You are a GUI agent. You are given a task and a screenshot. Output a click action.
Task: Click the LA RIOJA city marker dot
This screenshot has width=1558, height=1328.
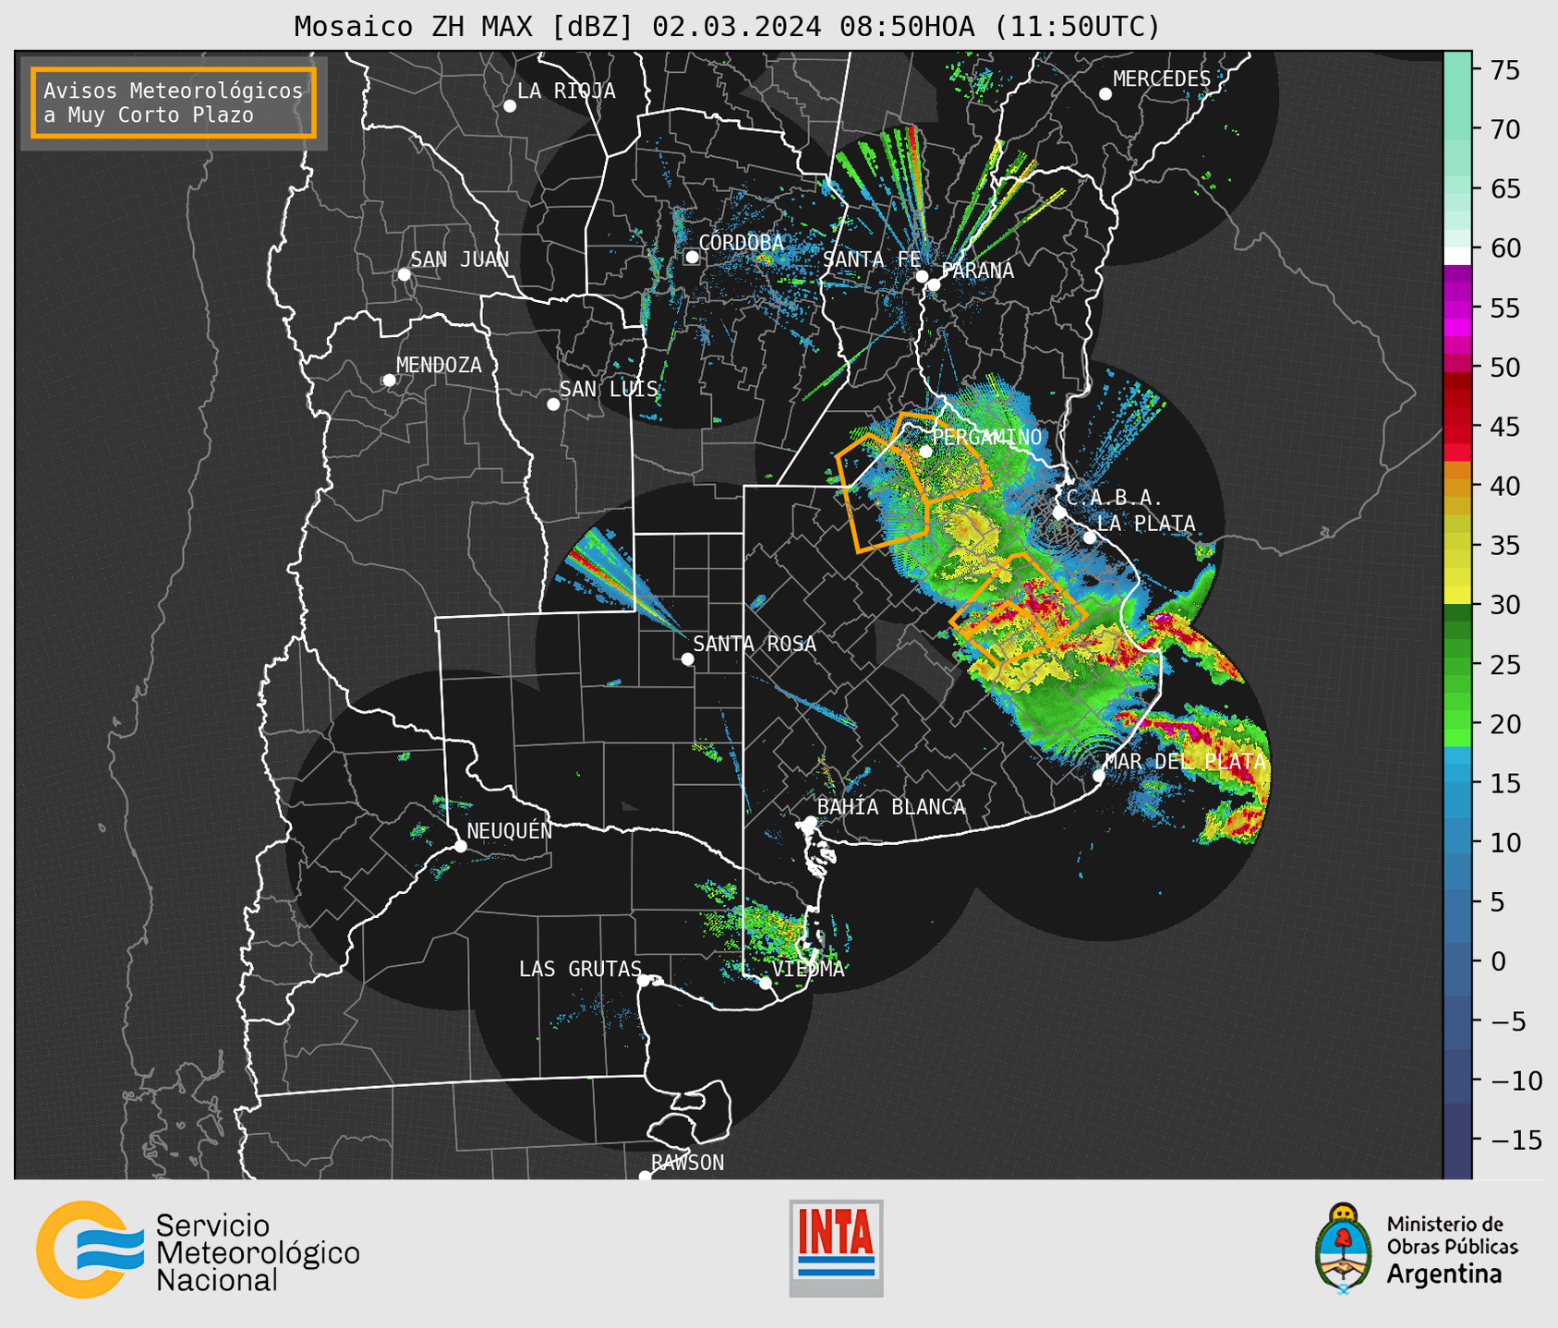pos(510,106)
